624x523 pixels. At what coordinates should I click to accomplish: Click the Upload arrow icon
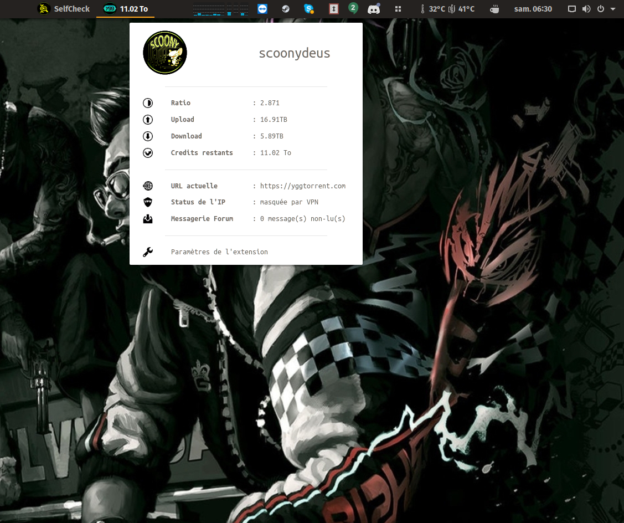click(148, 120)
